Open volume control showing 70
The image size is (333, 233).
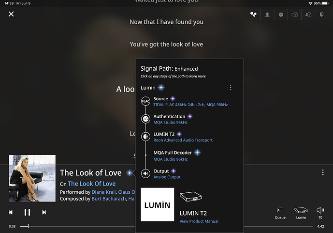pos(320,213)
